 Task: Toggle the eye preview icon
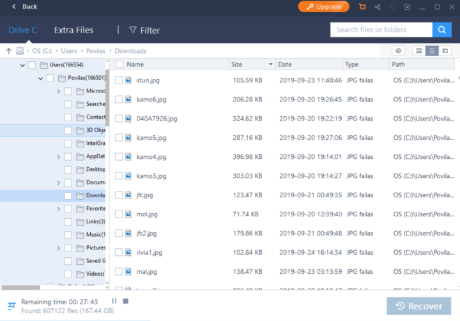[x=399, y=50]
